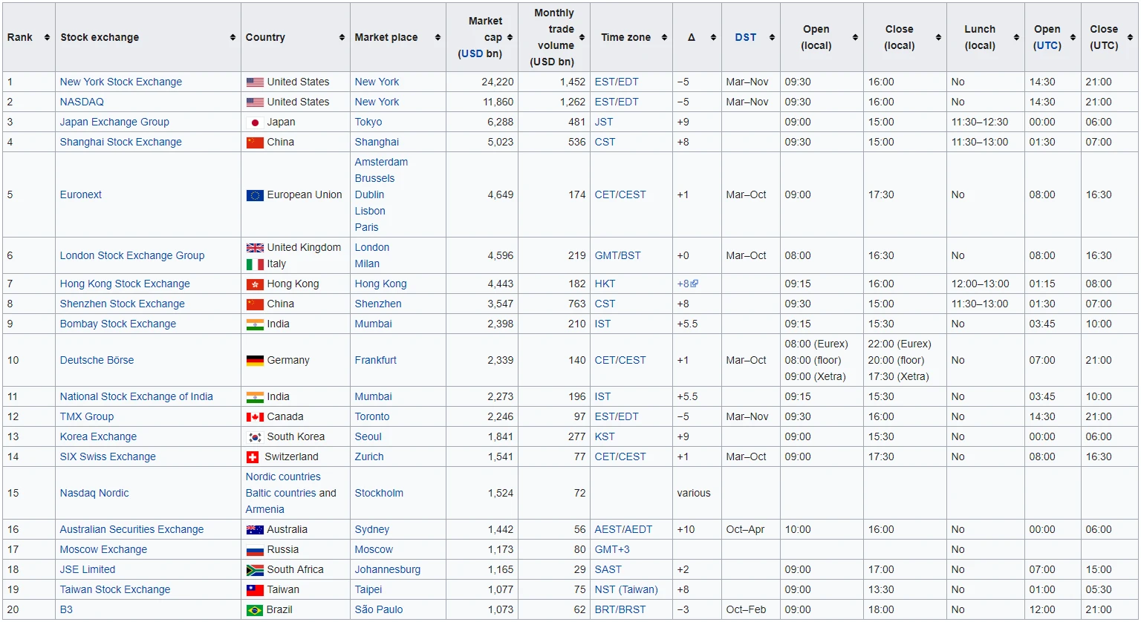
Task: Open the Australian Securities Exchange link
Action: point(131,529)
